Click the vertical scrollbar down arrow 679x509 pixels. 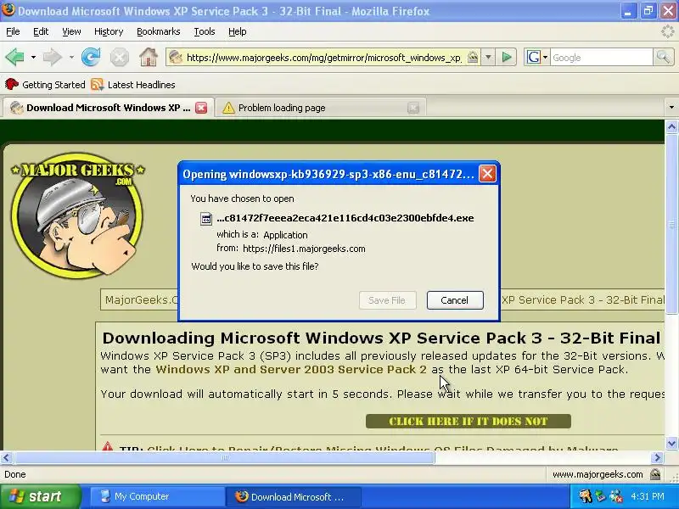pos(671,443)
